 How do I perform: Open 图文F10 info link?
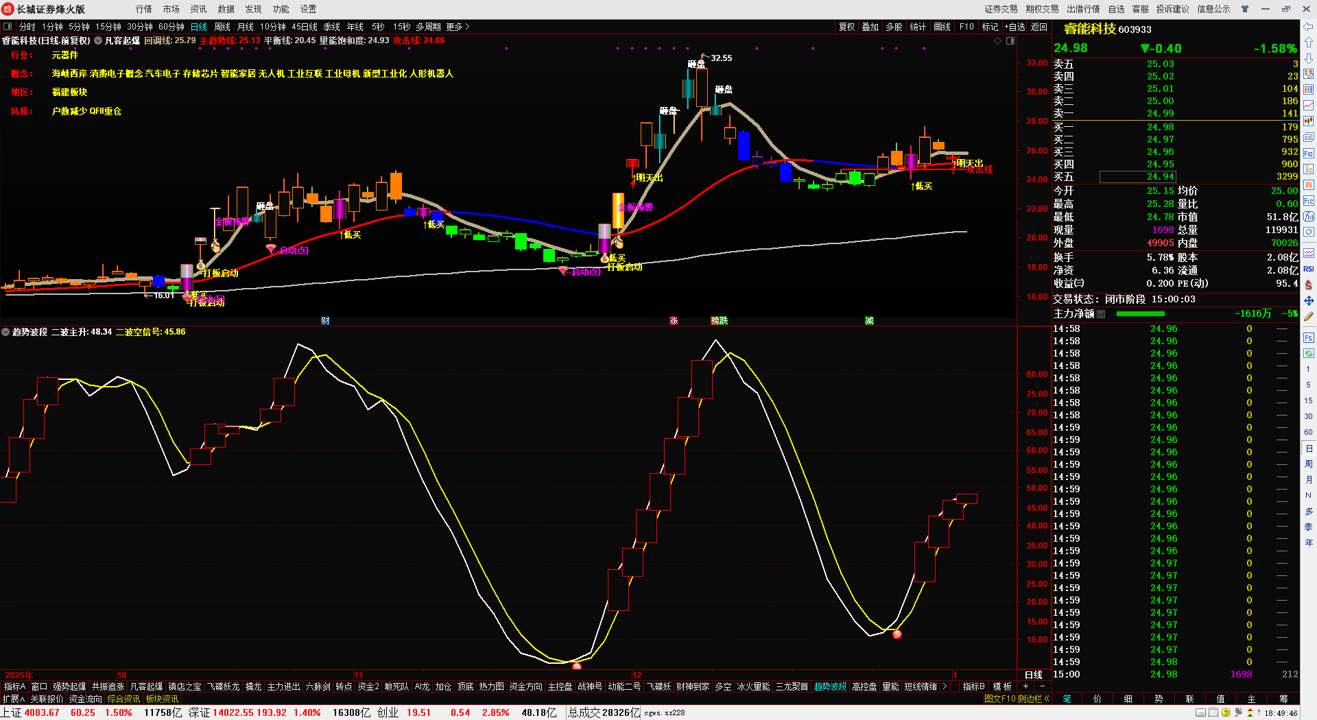(x=999, y=699)
